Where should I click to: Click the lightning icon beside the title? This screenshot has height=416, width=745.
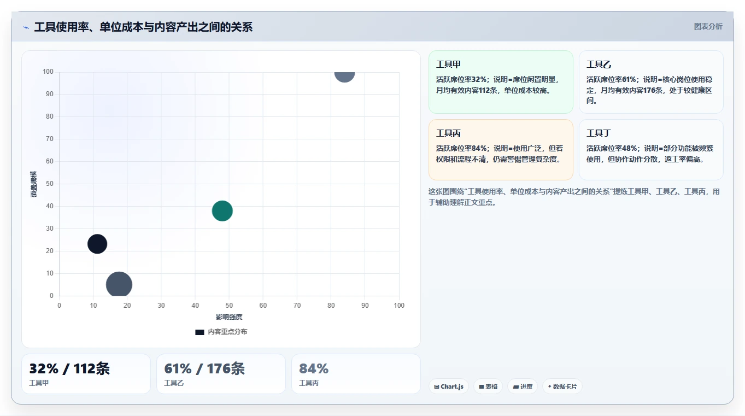26,27
